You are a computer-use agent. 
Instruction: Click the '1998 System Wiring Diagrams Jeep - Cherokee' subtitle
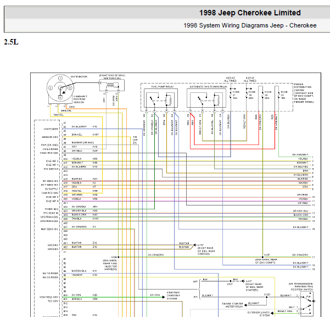click(250, 25)
